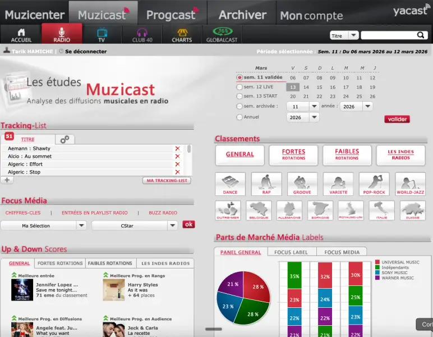
Task: Click the Warner Music legend swatch
Action: [x=377, y=278]
